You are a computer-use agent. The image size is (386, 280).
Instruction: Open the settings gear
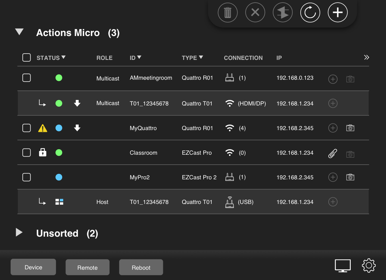369,265
